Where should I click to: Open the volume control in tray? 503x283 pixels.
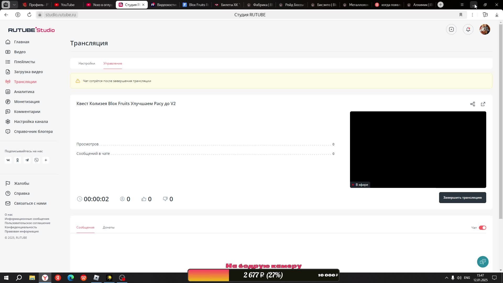click(459, 278)
